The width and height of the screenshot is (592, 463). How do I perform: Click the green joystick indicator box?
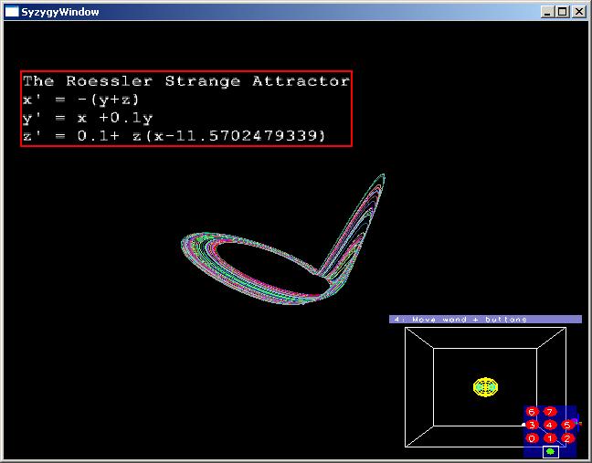pos(550,451)
